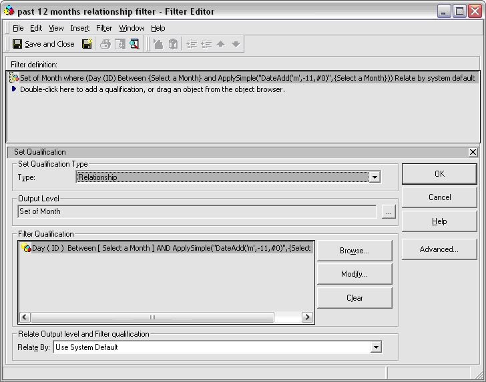Click the Save and Close toolbar button

(x=43, y=44)
